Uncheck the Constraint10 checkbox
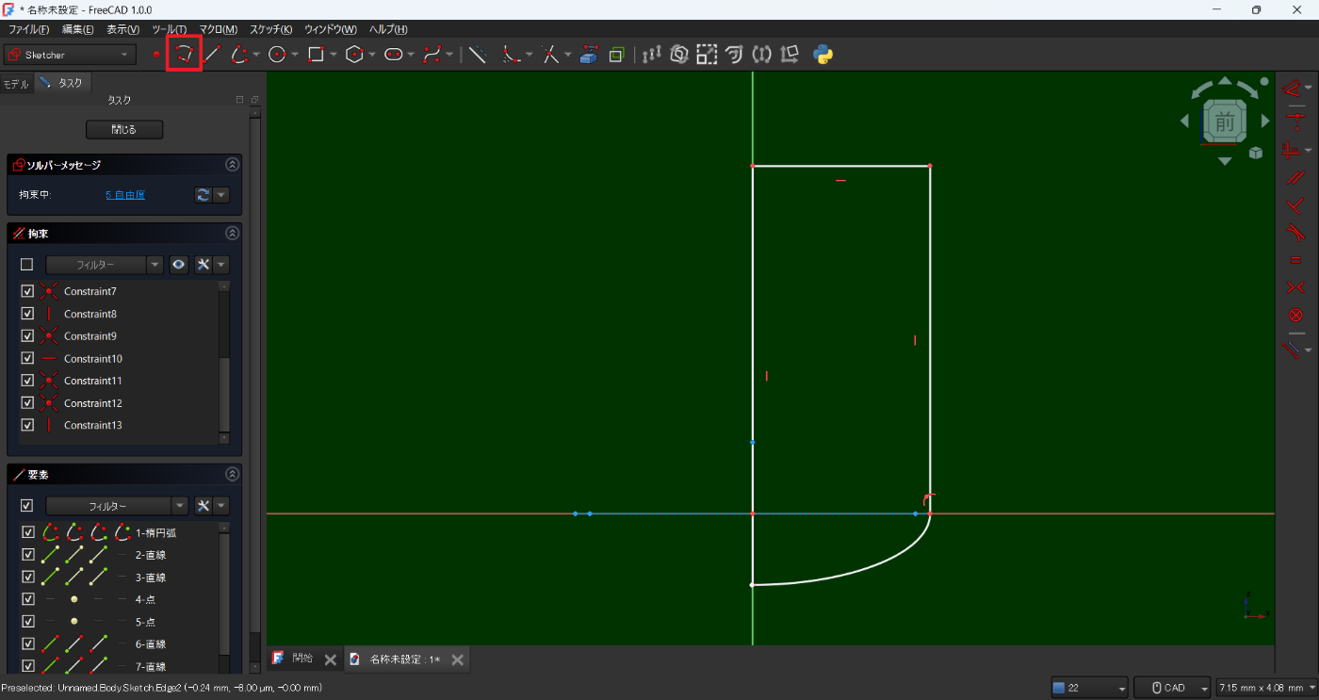This screenshot has height=700, width=1319. (x=27, y=358)
